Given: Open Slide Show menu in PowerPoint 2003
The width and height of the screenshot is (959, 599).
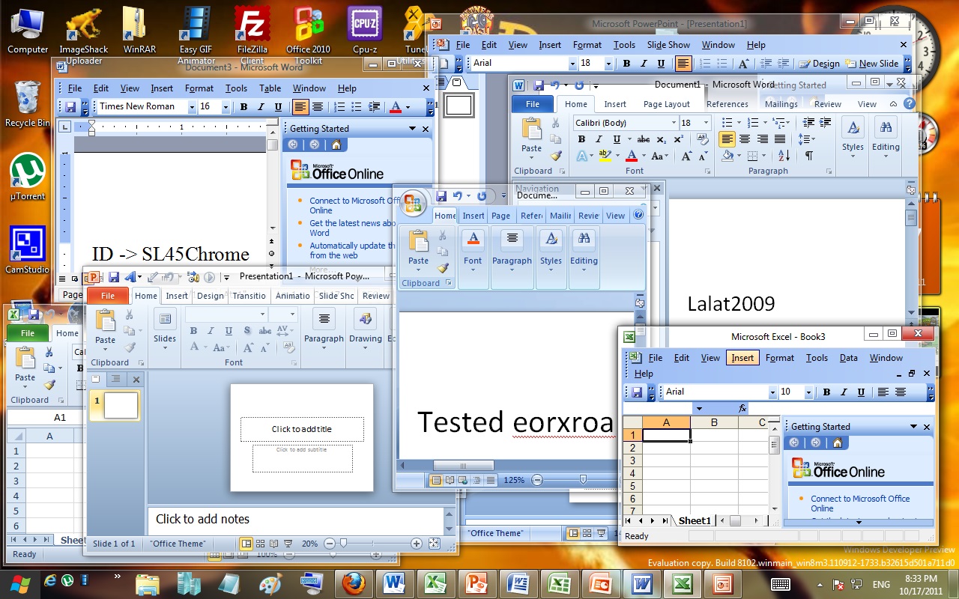Looking at the screenshot, I should (668, 45).
